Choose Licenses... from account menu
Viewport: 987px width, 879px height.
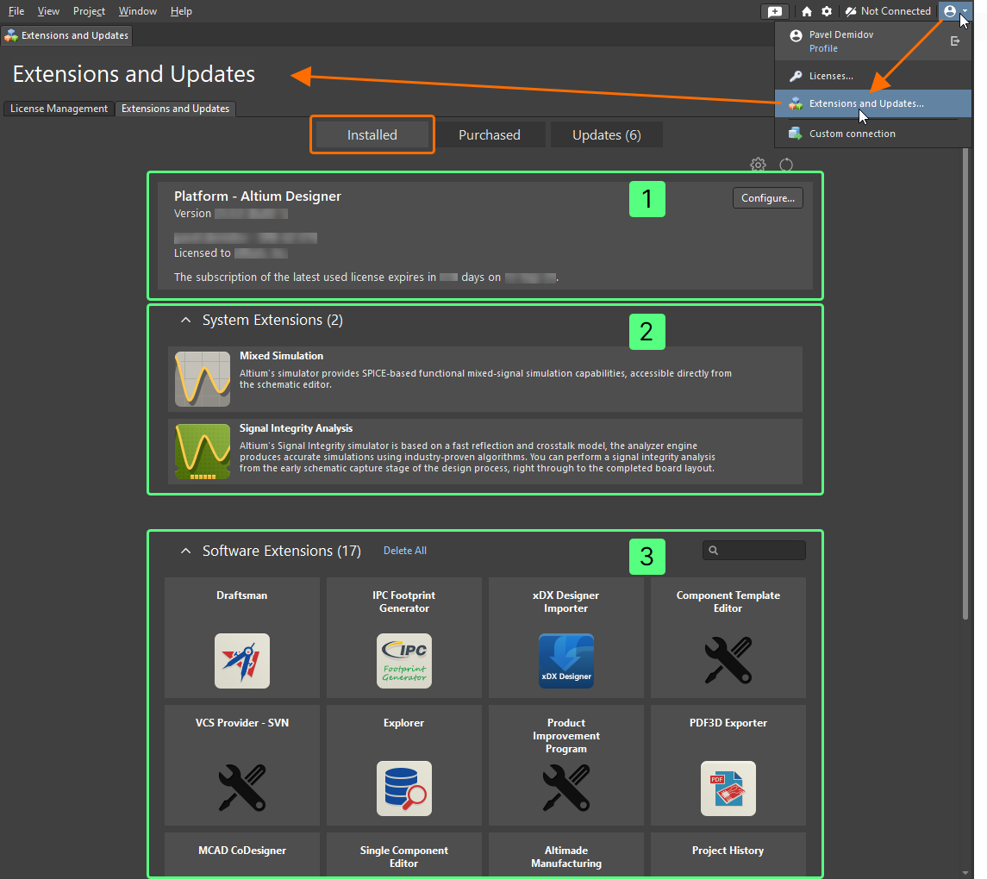pyautogui.click(x=873, y=76)
